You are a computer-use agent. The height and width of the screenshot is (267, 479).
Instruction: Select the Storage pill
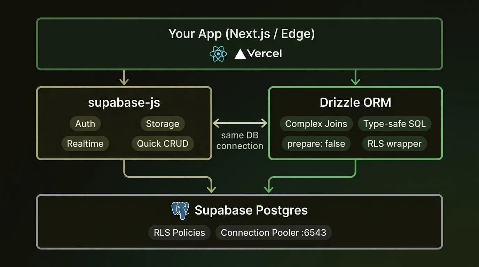(x=163, y=124)
